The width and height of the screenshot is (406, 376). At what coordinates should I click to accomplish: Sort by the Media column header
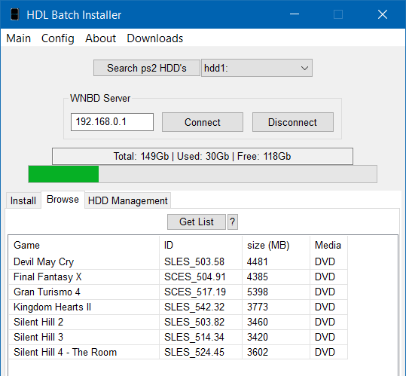tap(328, 245)
